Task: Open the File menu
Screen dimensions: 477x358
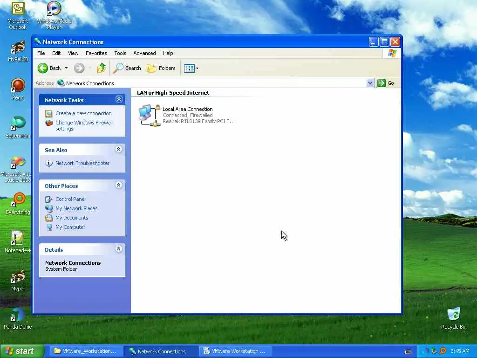Action: coord(41,53)
